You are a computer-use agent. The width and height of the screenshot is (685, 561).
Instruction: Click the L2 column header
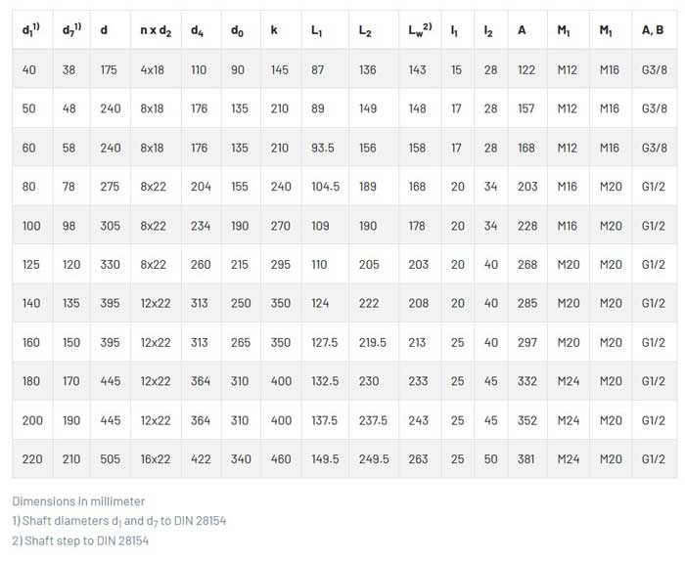click(365, 30)
